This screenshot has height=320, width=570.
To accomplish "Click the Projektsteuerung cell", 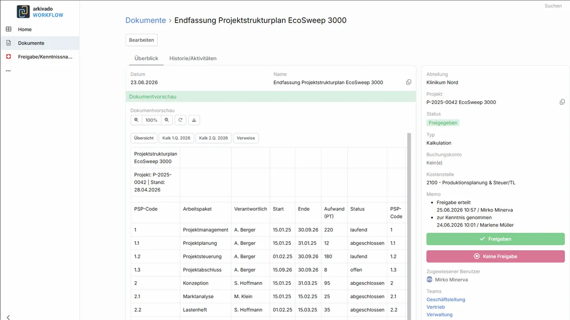I will [206, 256].
